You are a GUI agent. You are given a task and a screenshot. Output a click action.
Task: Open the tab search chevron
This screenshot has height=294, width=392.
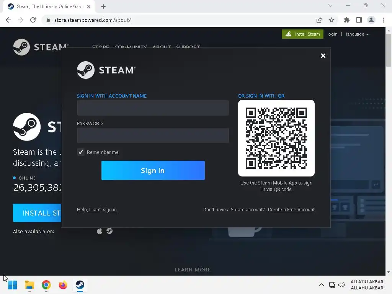pyautogui.click(x=330, y=5)
